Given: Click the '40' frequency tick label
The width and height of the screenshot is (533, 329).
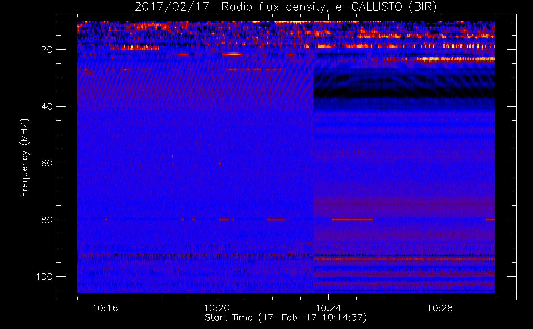Looking at the screenshot, I should coord(47,107).
